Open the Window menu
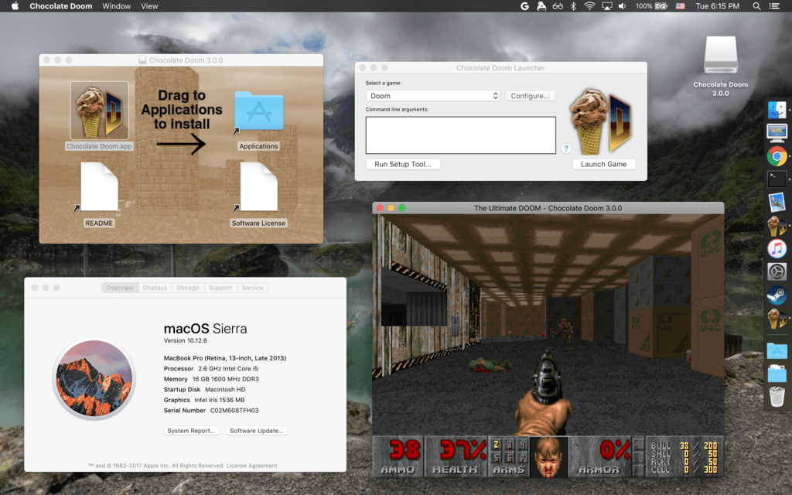Image resolution: width=792 pixels, height=495 pixels. click(x=116, y=6)
